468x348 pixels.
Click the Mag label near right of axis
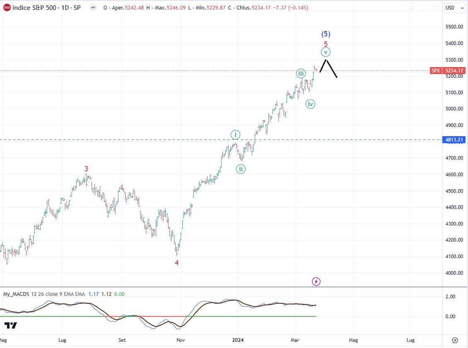pyautogui.click(x=353, y=340)
